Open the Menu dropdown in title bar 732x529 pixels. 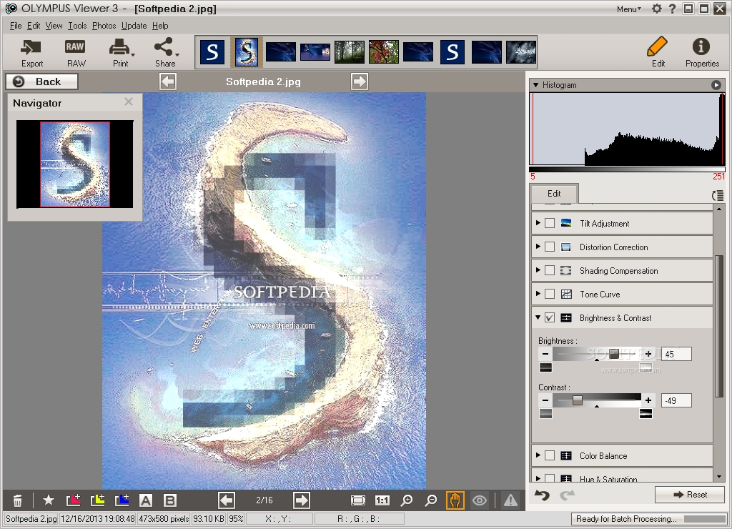click(629, 9)
